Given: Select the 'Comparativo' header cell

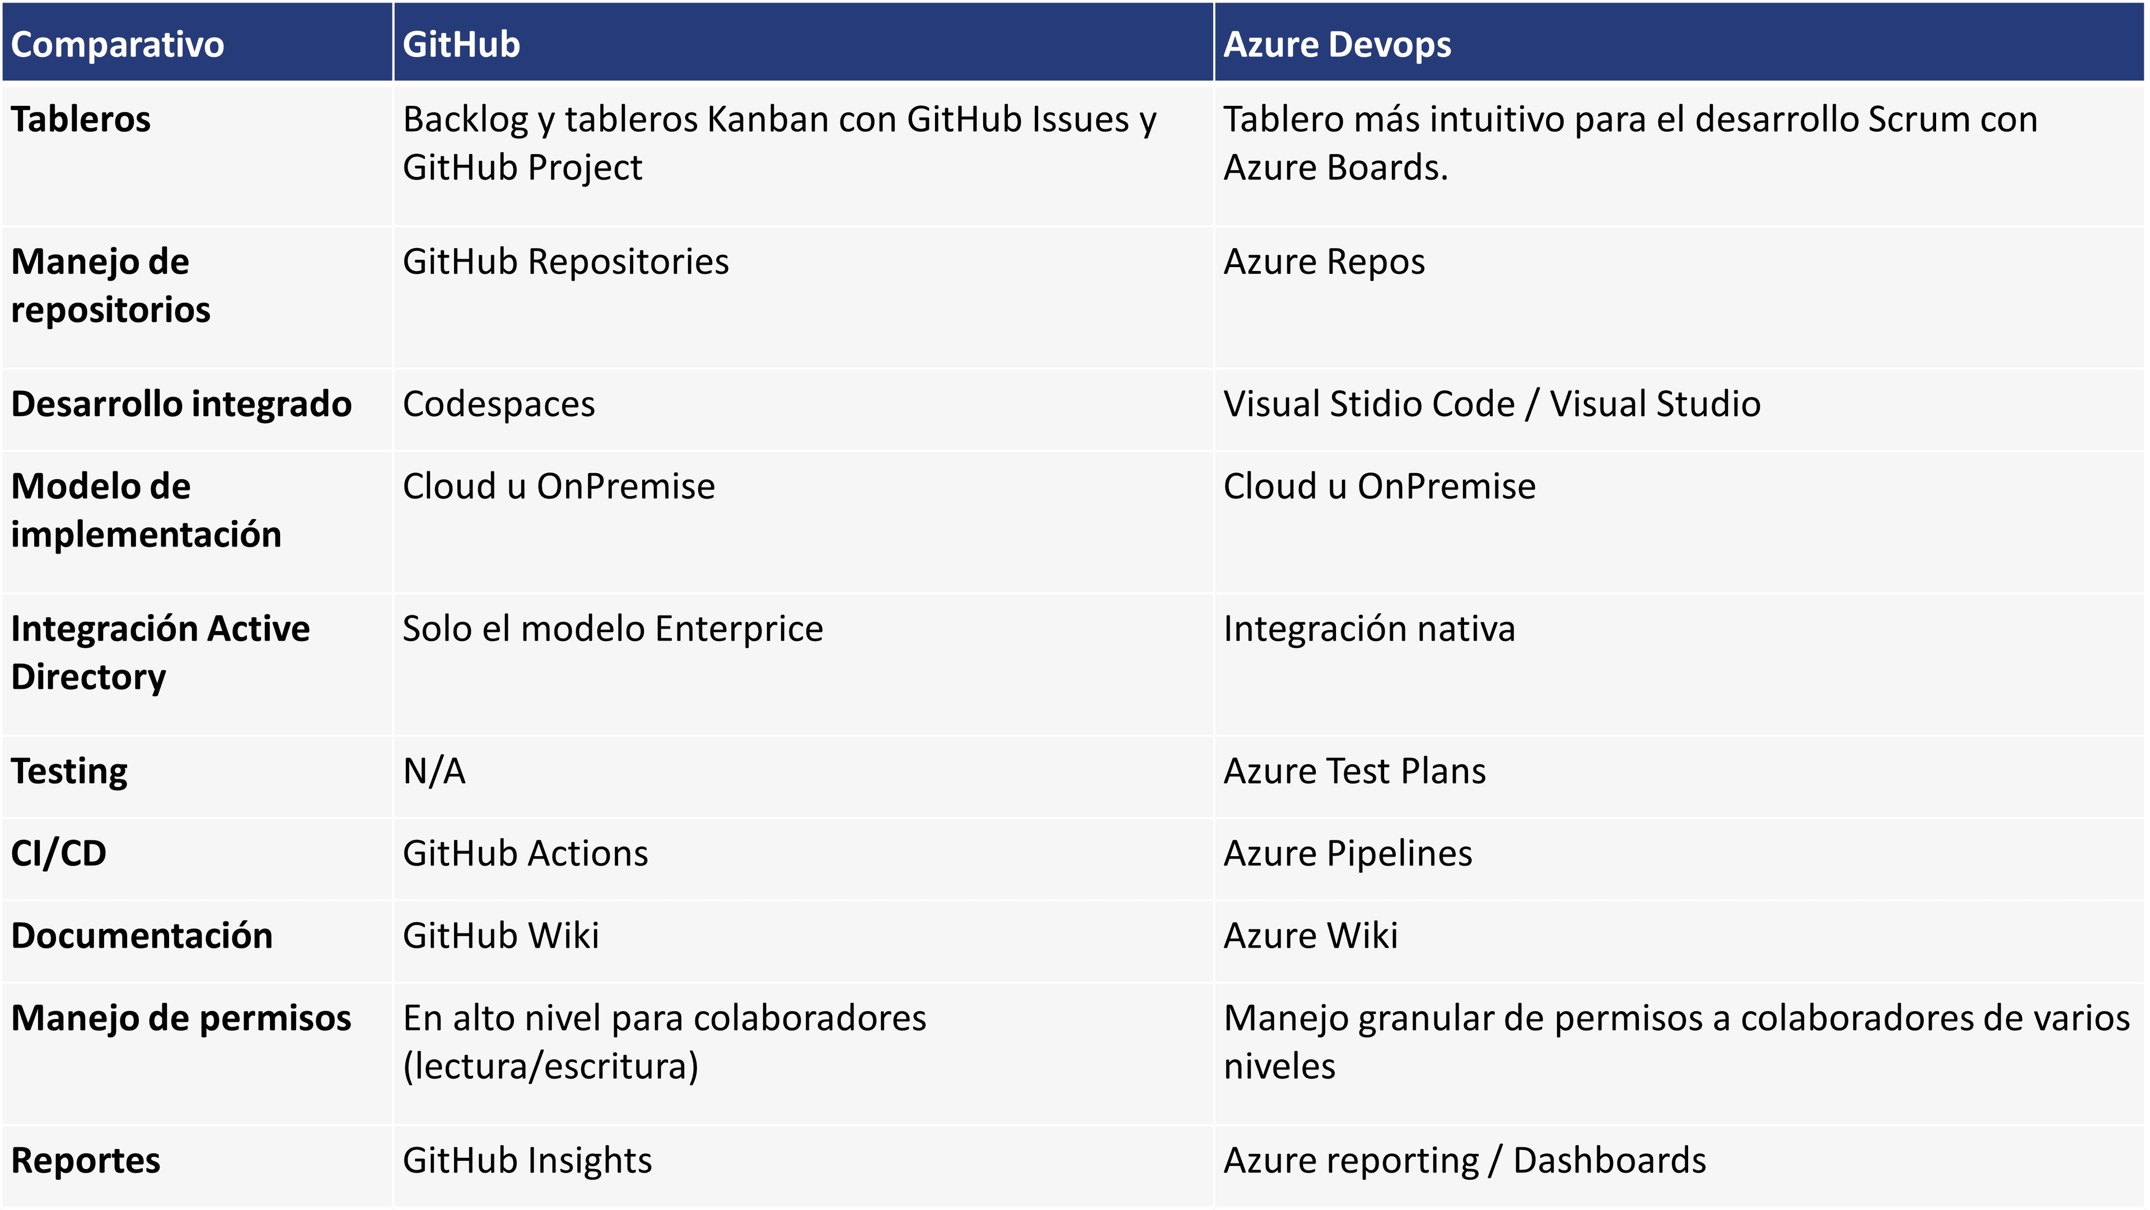Looking at the screenshot, I should [197, 42].
